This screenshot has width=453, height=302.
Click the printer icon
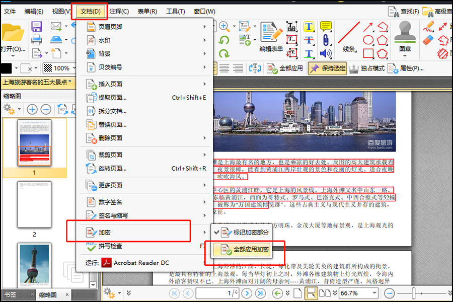(x=37, y=40)
